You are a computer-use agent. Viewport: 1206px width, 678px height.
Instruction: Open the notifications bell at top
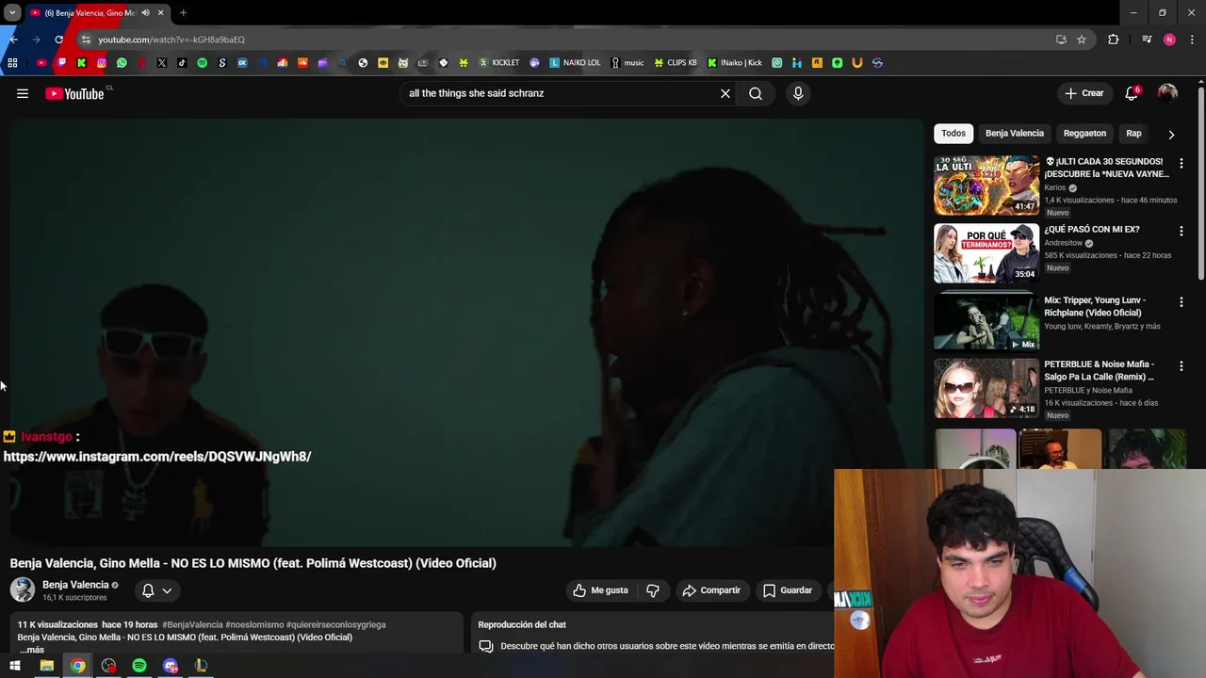click(x=1132, y=93)
